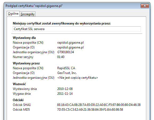Screen dimensions: 154x120
Task: Select the serial number 01:40
Action: tap(61, 57)
